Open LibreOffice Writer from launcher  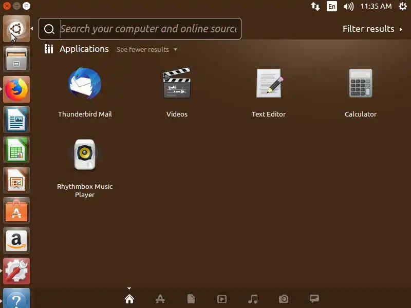16,120
